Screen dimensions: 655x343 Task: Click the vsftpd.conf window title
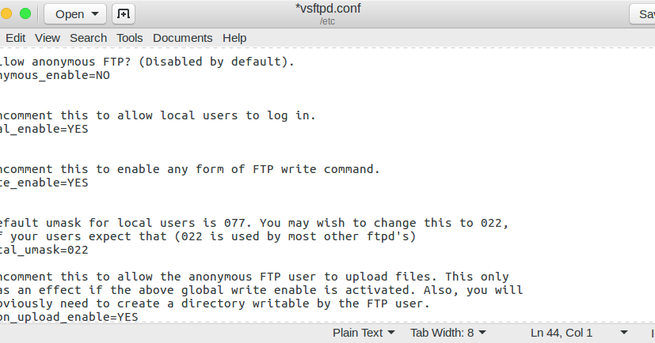pyautogui.click(x=327, y=9)
